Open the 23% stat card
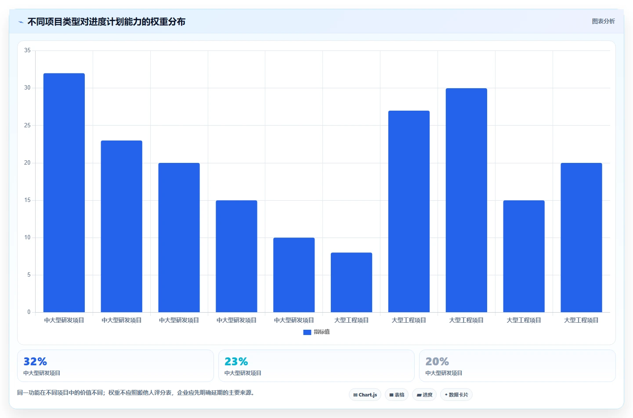 [316, 366]
